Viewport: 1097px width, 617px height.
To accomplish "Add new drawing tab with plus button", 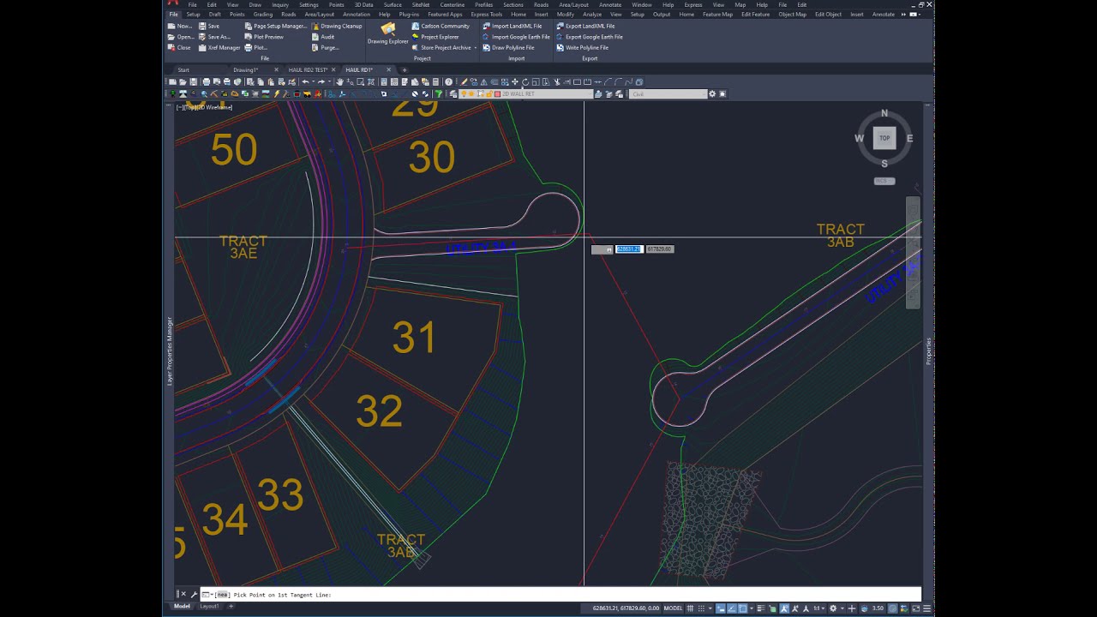I will (x=405, y=69).
